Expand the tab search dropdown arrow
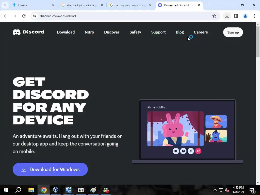 [5, 5]
